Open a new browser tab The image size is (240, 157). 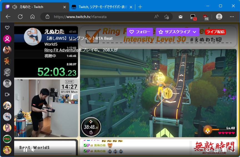pyautogui.click(x=140, y=7)
